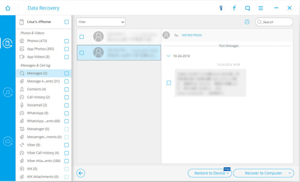Select the iTunes backup recovery sidebar icon
The image size is (300, 182).
click(8, 92)
